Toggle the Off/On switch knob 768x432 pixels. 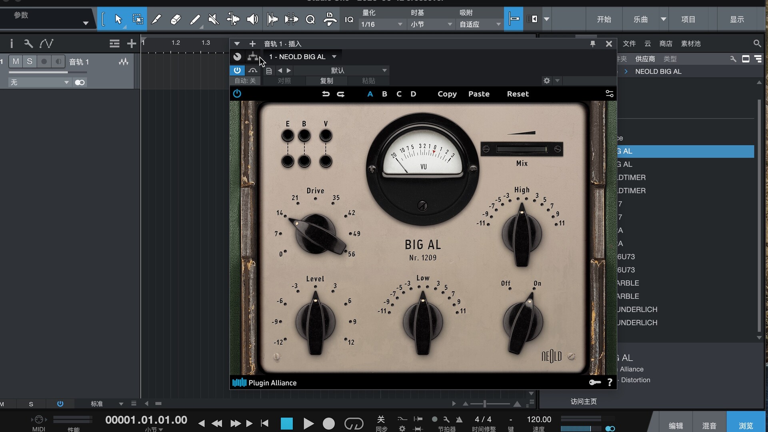pos(522,323)
